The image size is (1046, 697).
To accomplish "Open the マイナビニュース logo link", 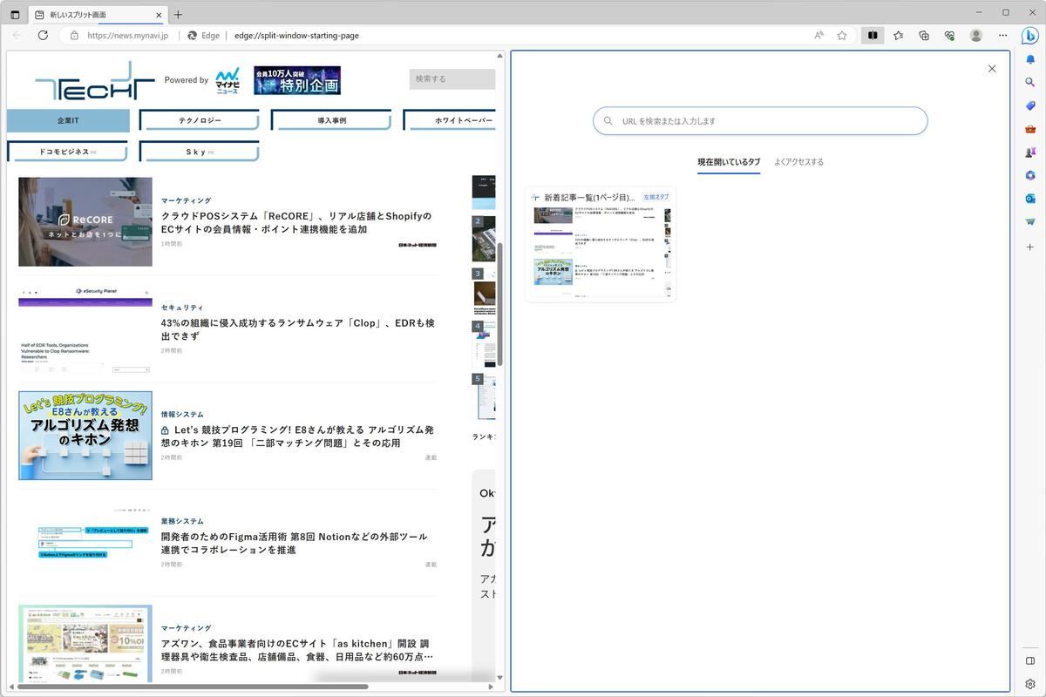I will 228,80.
